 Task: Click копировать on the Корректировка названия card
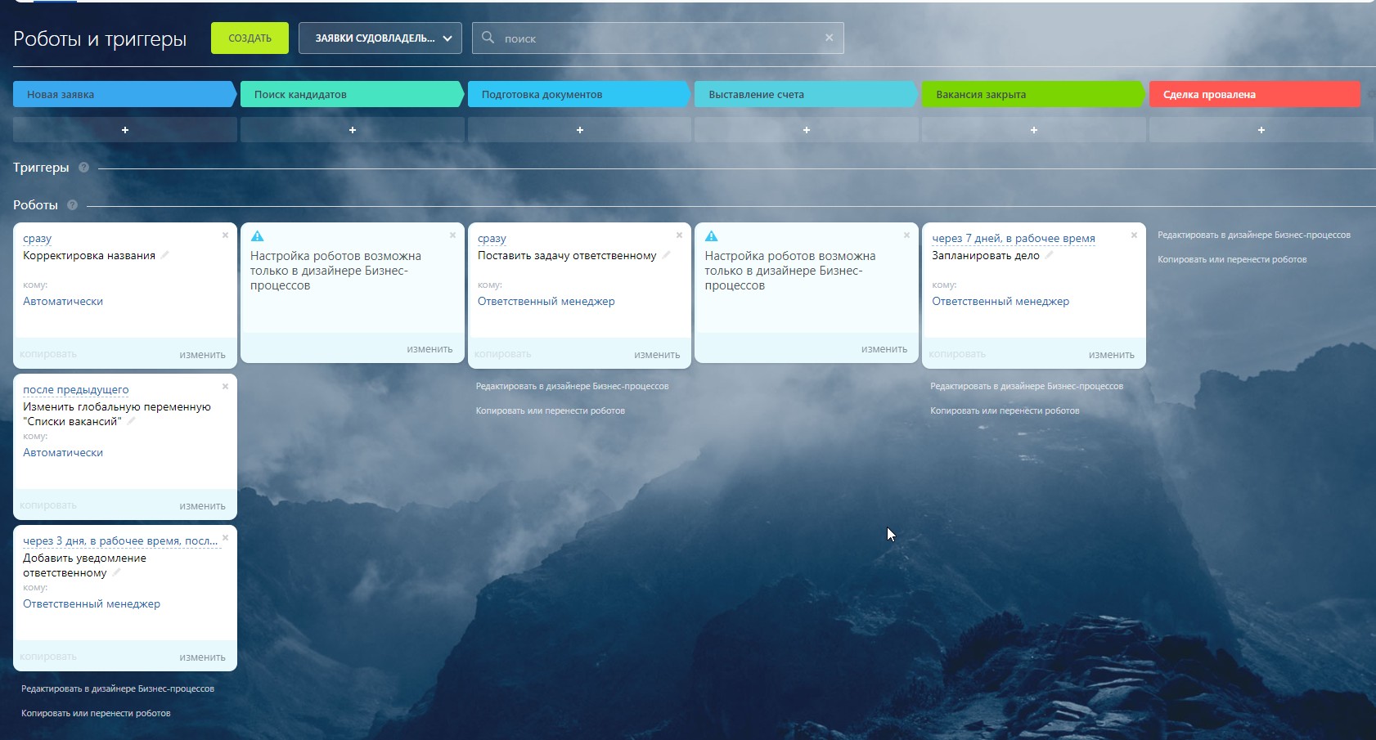coord(48,354)
